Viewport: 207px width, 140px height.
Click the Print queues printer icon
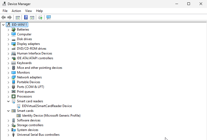pyautogui.click(x=14, y=92)
